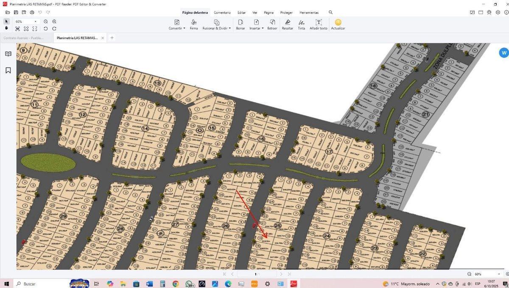Switch to the Página delantera tab

195,12
